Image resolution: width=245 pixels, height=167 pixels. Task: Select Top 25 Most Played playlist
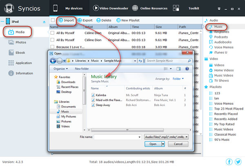(226, 109)
